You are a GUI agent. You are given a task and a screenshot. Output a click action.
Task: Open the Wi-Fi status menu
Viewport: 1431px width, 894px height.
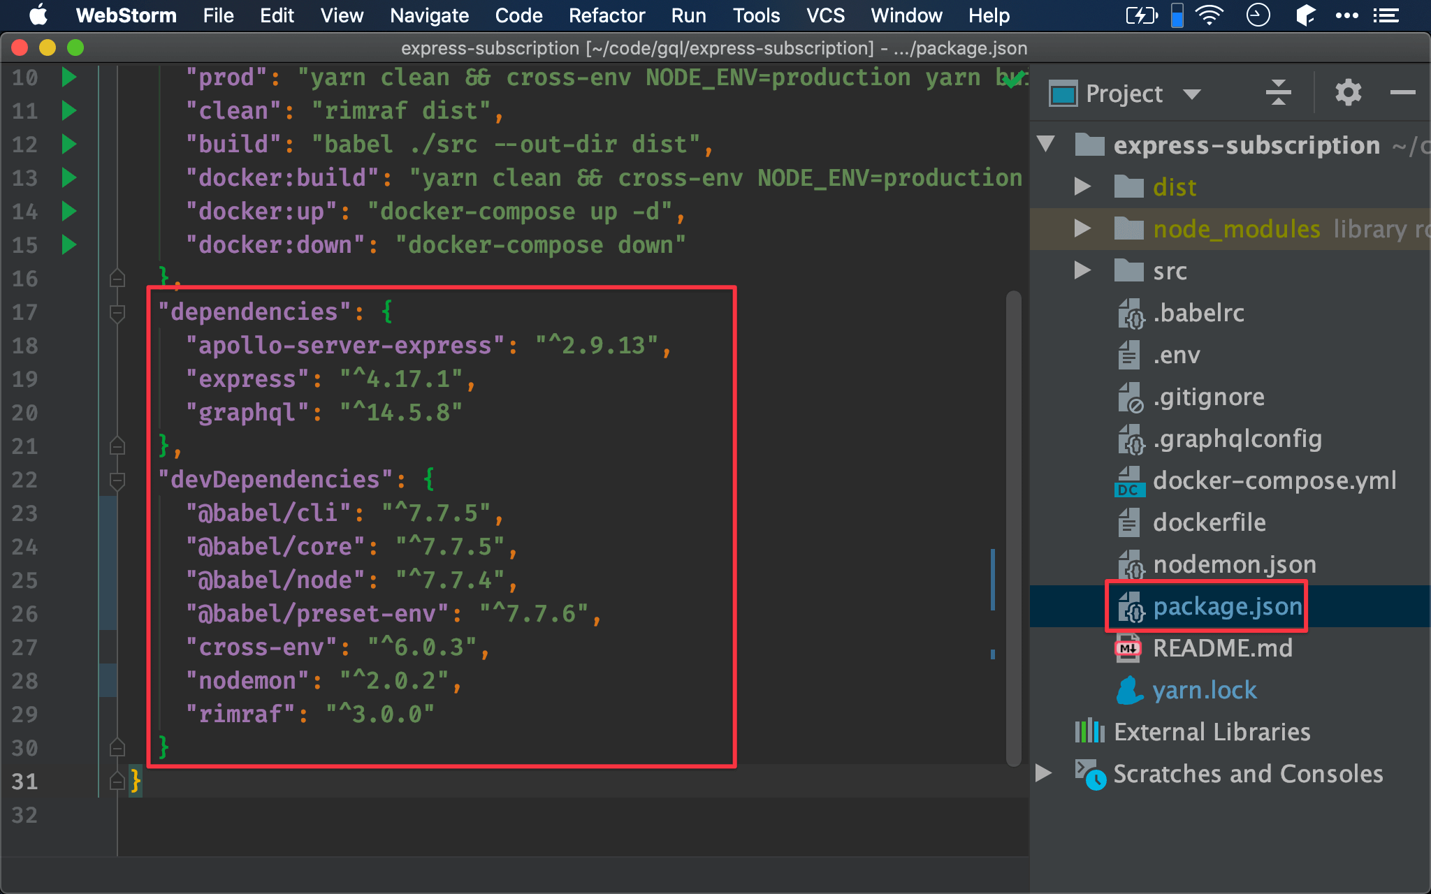coord(1210,15)
